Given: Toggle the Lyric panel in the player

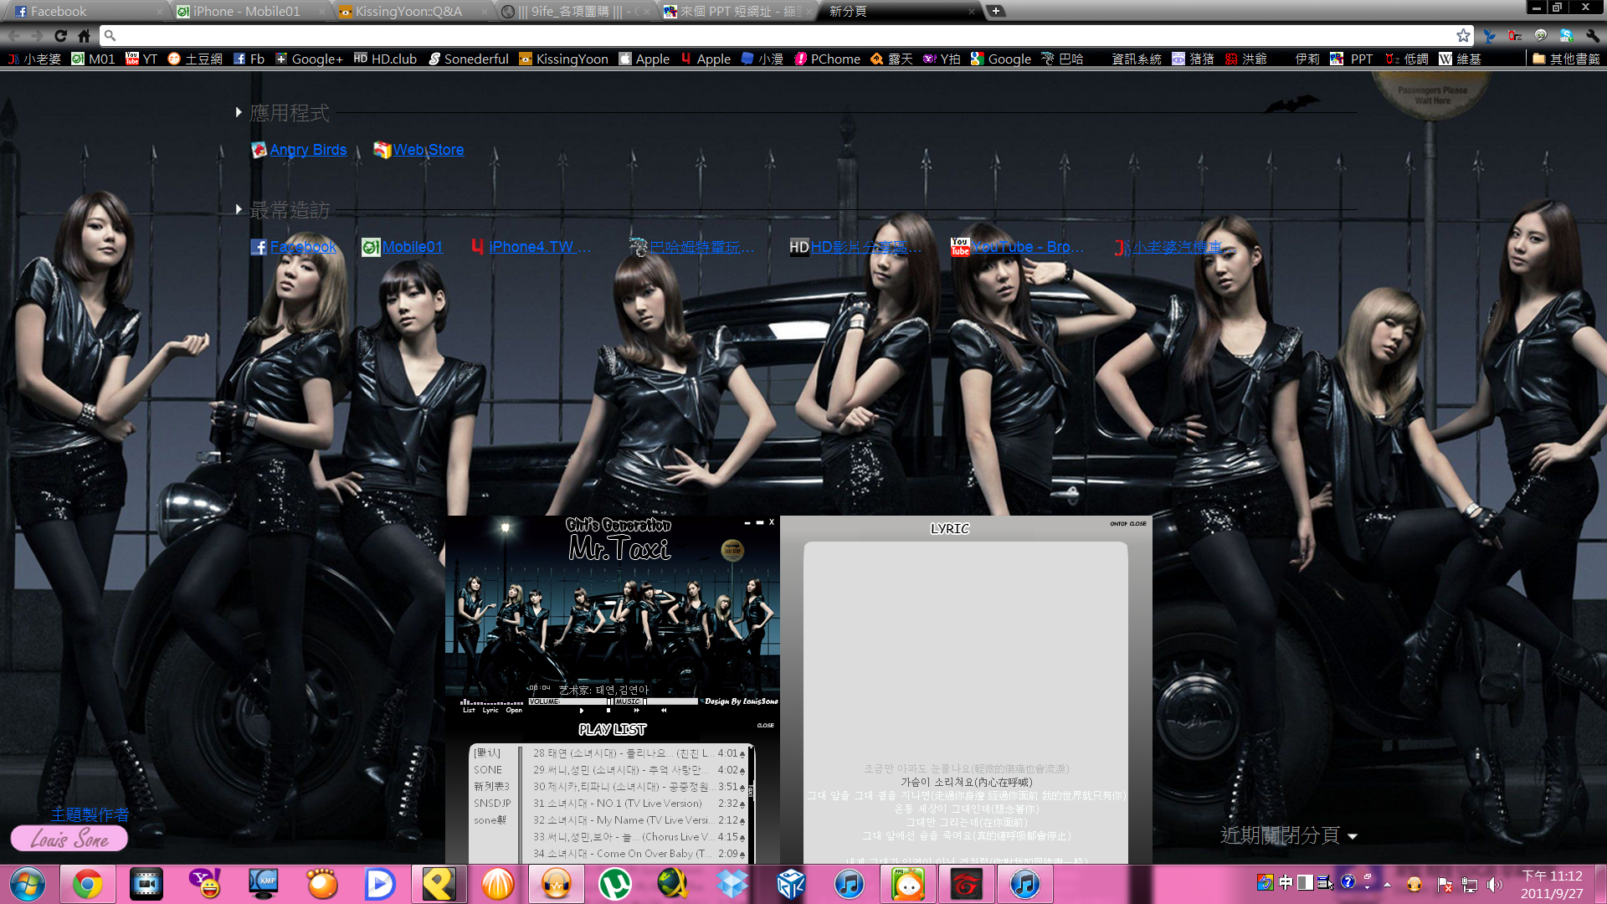Looking at the screenshot, I should tap(490, 710).
